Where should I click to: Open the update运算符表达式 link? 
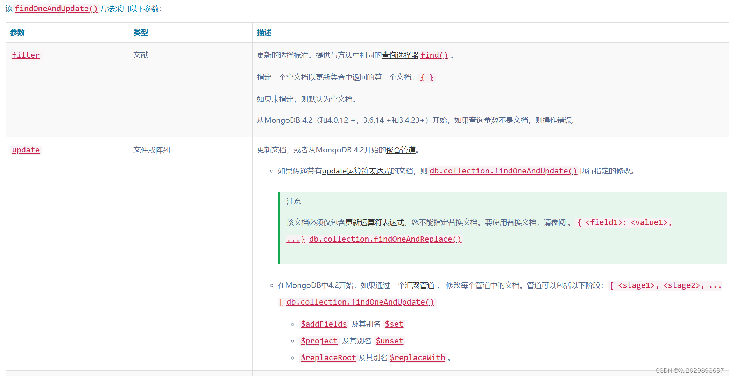(356, 171)
